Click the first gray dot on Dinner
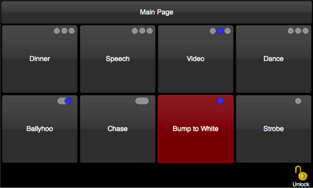The image size is (313, 188). pos(57,31)
